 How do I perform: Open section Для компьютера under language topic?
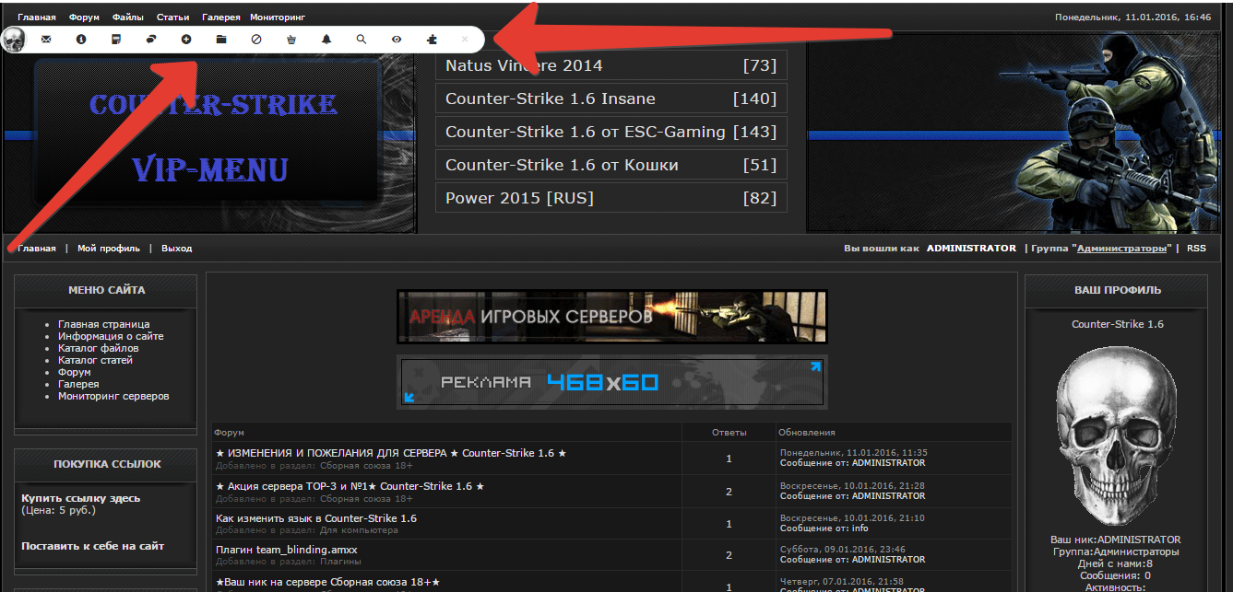click(359, 530)
